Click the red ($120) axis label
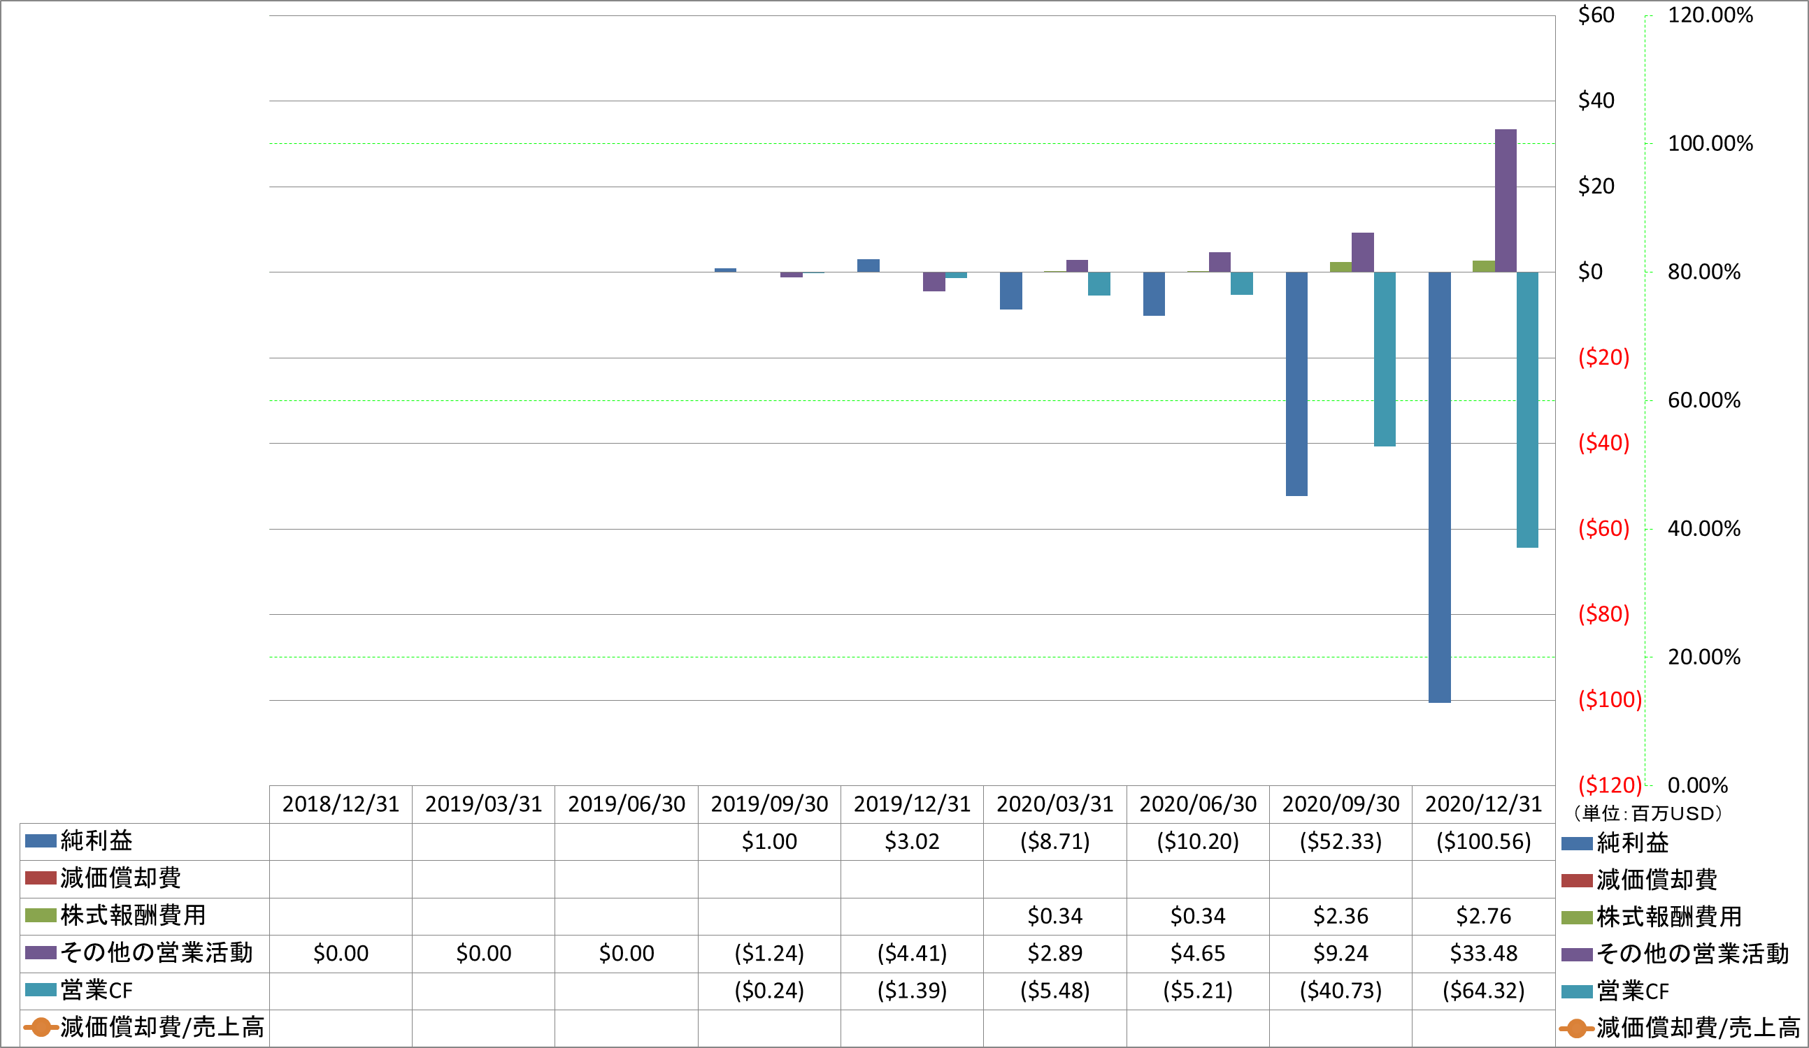The height and width of the screenshot is (1048, 1809). [1610, 785]
